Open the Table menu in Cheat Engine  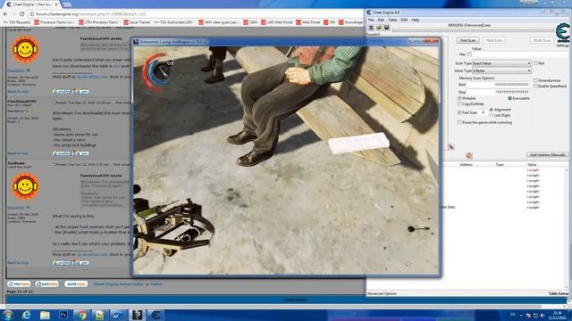(392, 20)
